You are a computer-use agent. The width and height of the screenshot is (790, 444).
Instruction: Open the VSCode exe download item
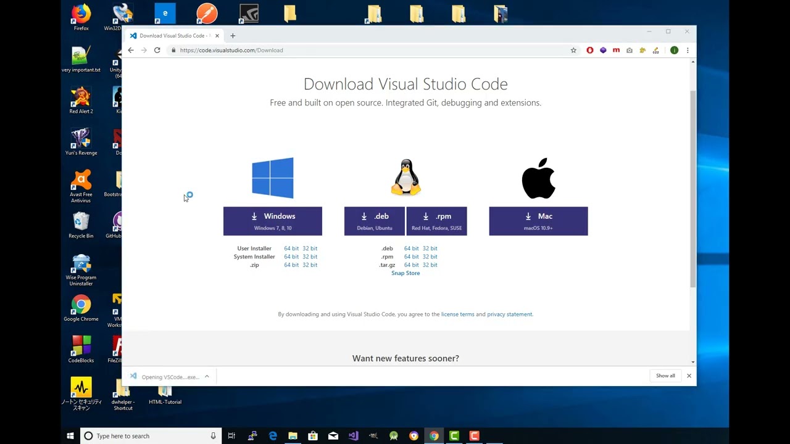pos(164,376)
